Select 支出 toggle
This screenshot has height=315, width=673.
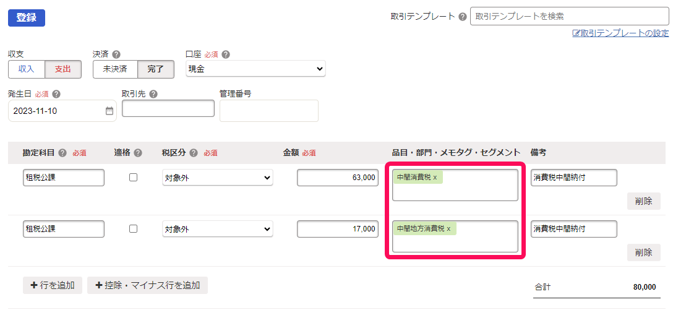(x=63, y=69)
